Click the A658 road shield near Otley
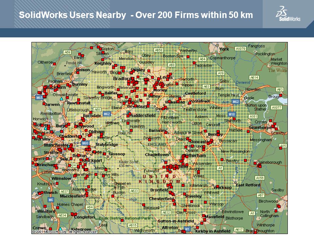This screenshot has height=236, width=314. click(159, 50)
